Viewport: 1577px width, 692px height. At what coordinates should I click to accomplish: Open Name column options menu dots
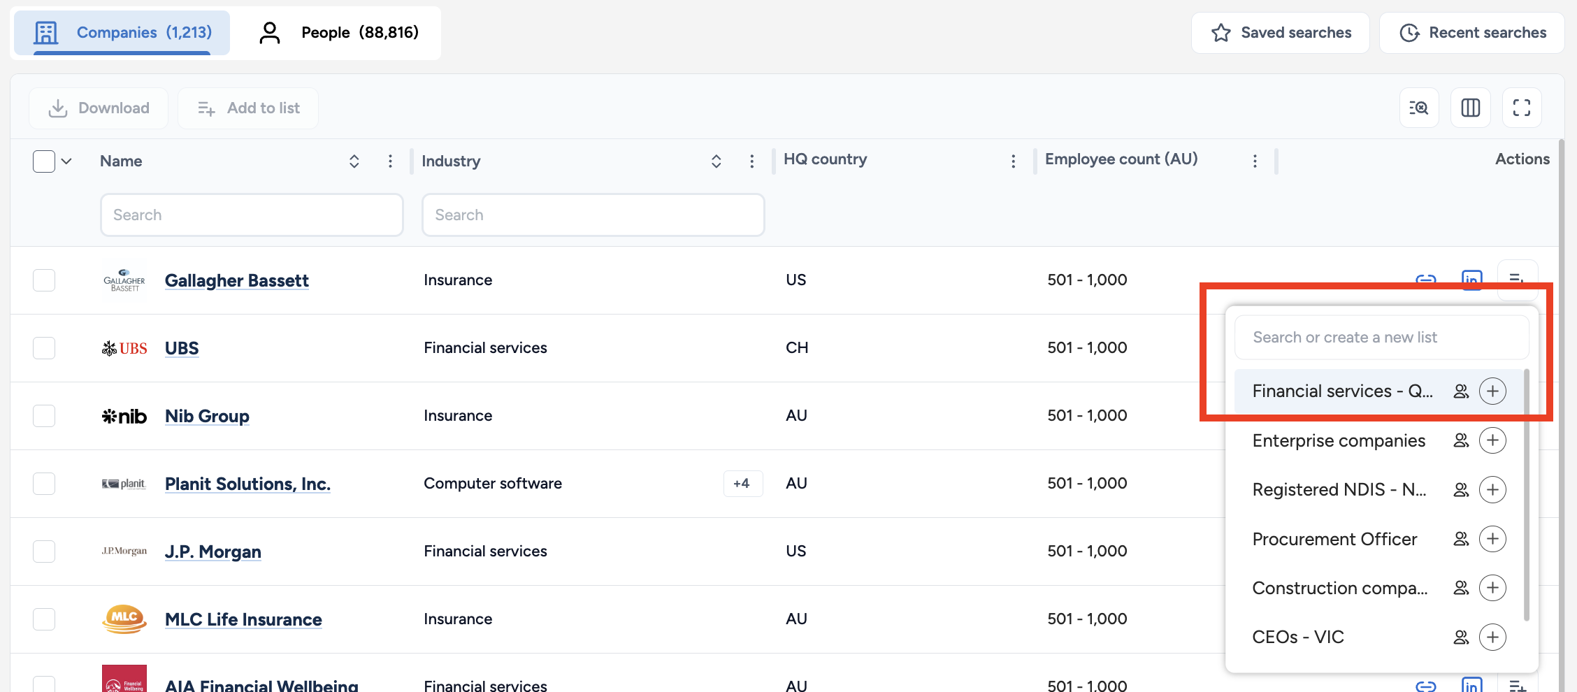pos(390,161)
